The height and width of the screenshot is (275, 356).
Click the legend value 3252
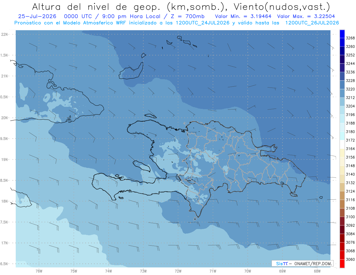[350, 55]
